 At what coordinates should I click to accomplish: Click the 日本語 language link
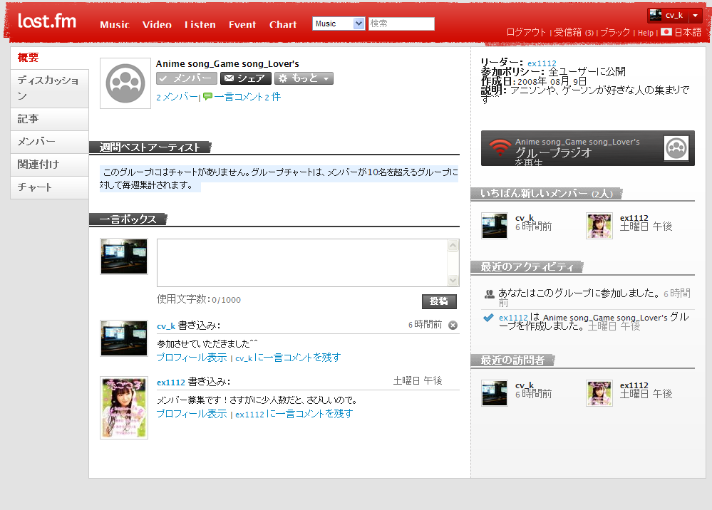(688, 32)
